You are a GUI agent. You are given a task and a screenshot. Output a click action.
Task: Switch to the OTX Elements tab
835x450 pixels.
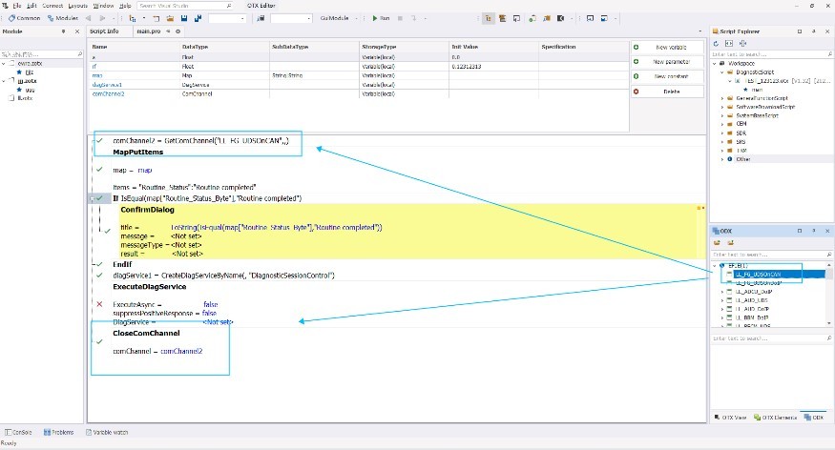[775, 418]
